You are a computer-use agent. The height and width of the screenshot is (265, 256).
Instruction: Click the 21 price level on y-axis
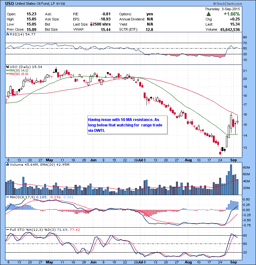(245, 71)
